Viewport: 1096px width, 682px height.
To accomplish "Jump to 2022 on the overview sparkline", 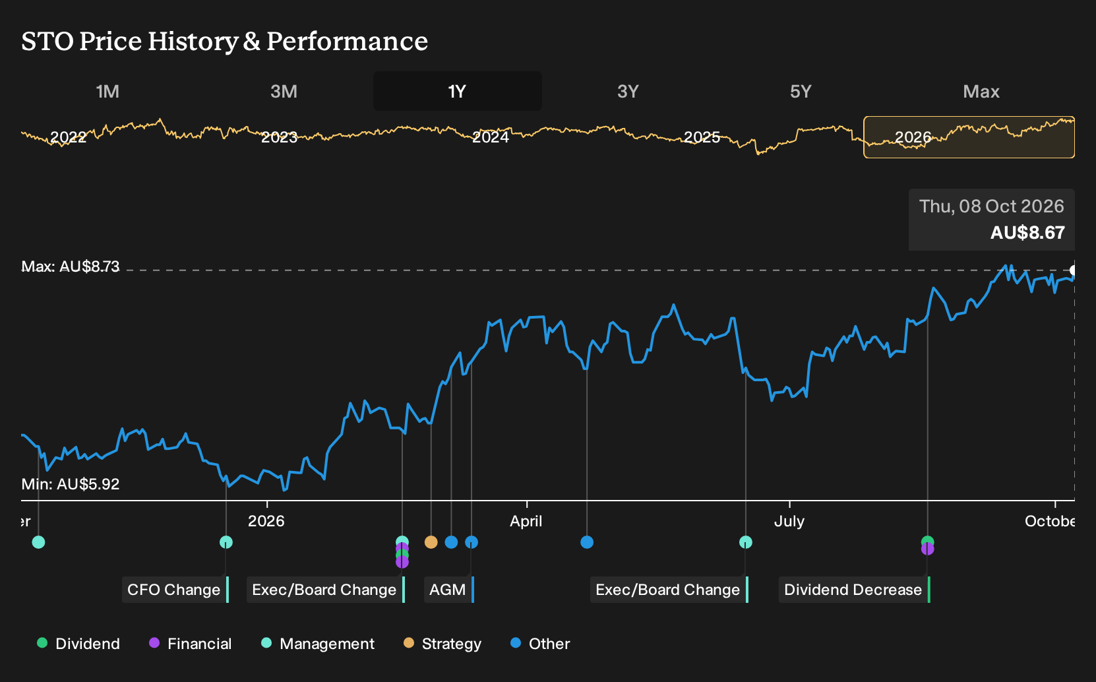I will [69, 137].
